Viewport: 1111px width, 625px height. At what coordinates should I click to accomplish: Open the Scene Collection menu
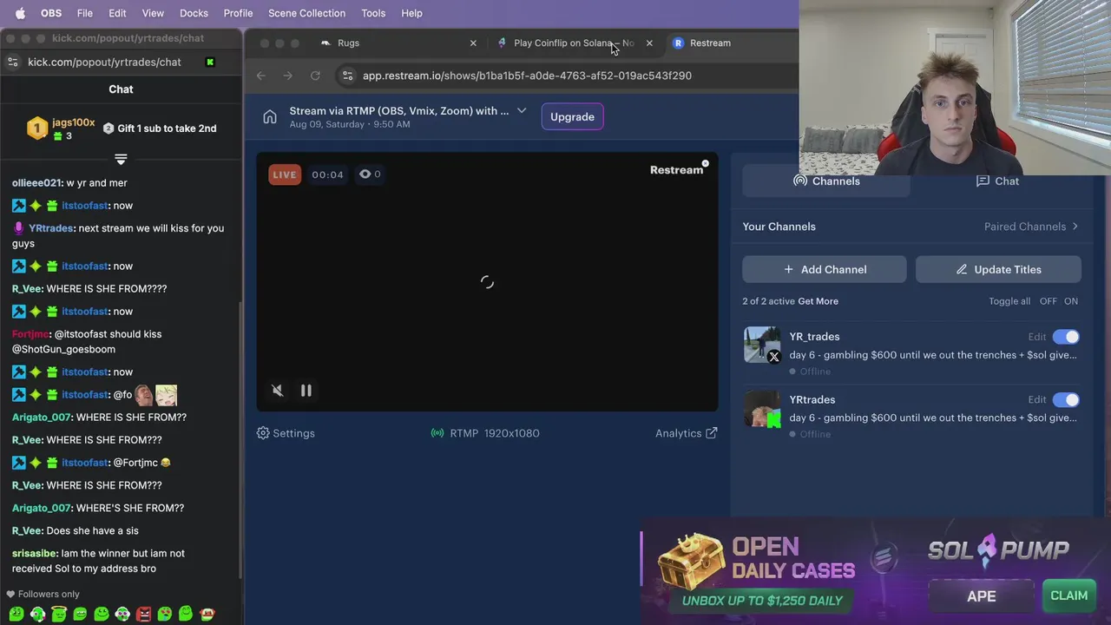click(x=306, y=13)
